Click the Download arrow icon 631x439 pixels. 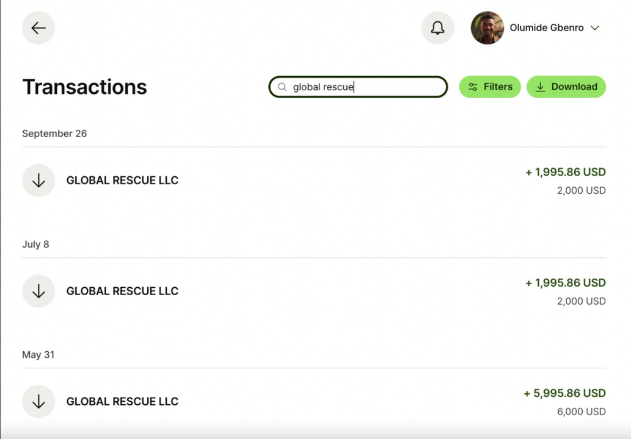[x=541, y=87]
